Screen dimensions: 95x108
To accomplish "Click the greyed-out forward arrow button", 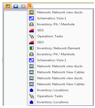I will (x=23, y=6).
